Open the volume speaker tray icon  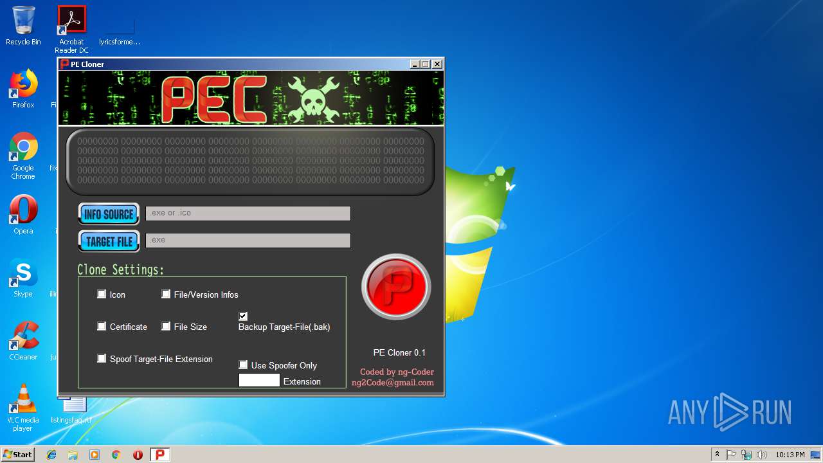762,455
